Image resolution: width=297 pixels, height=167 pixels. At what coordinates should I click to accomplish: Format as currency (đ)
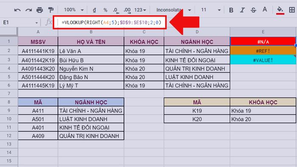point(94,10)
